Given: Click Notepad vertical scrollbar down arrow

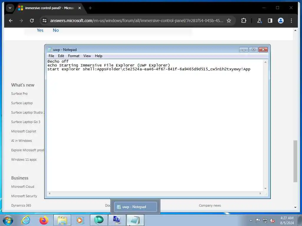Looking at the screenshot, I should coord(265,189).
